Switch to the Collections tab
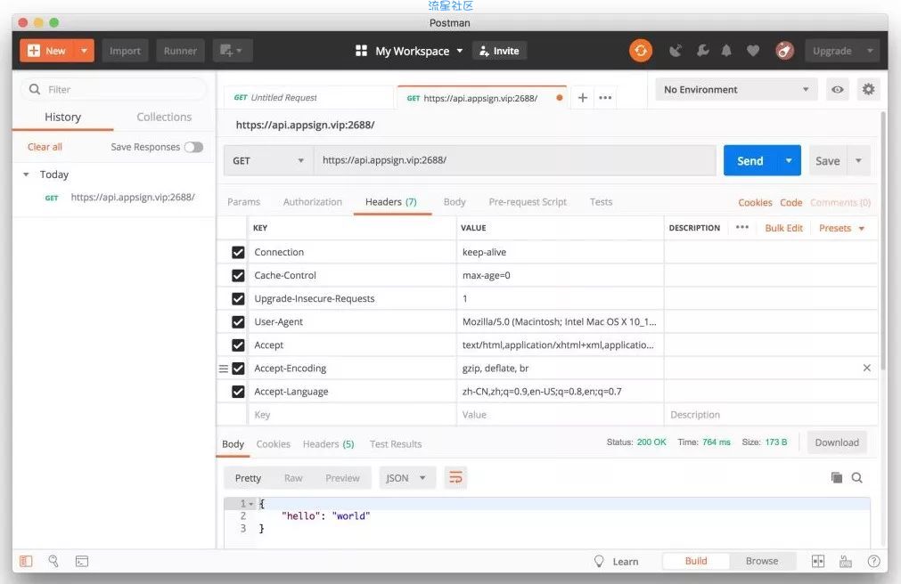This screenshot has width=901, height=584. (x=164, y=118)
